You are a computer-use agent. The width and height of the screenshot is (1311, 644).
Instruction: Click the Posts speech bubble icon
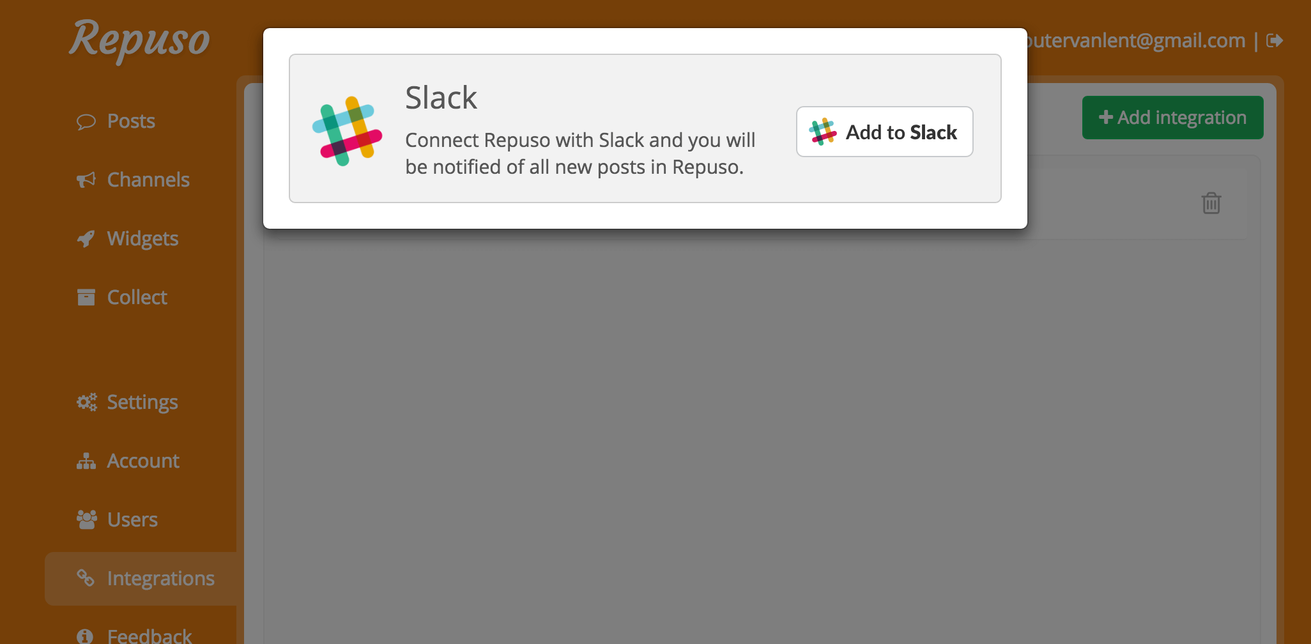click(86, 121)
